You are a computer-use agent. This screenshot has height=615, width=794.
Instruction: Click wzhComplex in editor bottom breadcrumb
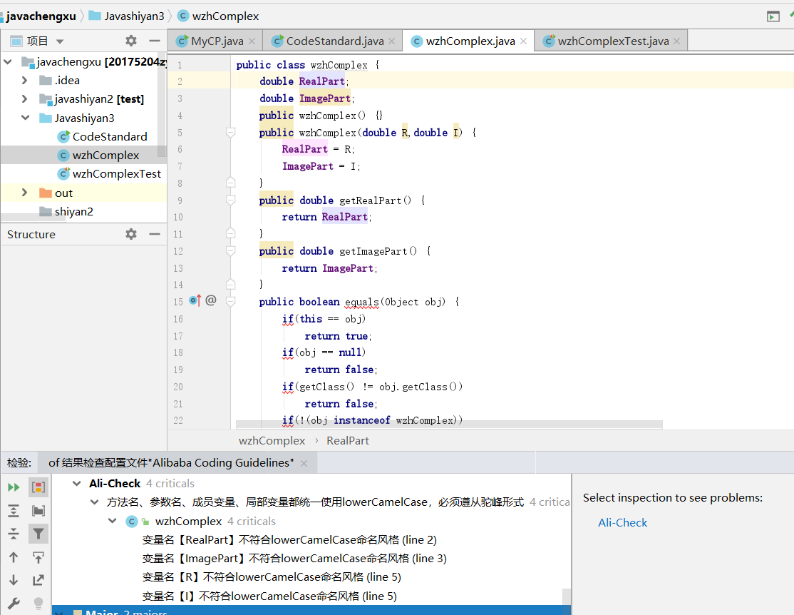[x=272, y=441]
